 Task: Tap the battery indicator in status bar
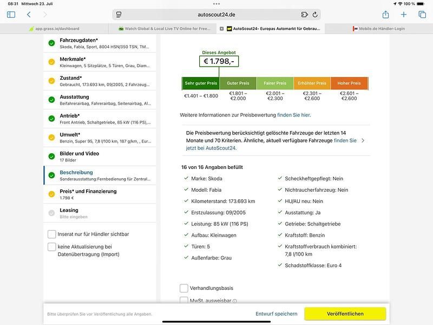pyautogui.click(x=421, y=4)
